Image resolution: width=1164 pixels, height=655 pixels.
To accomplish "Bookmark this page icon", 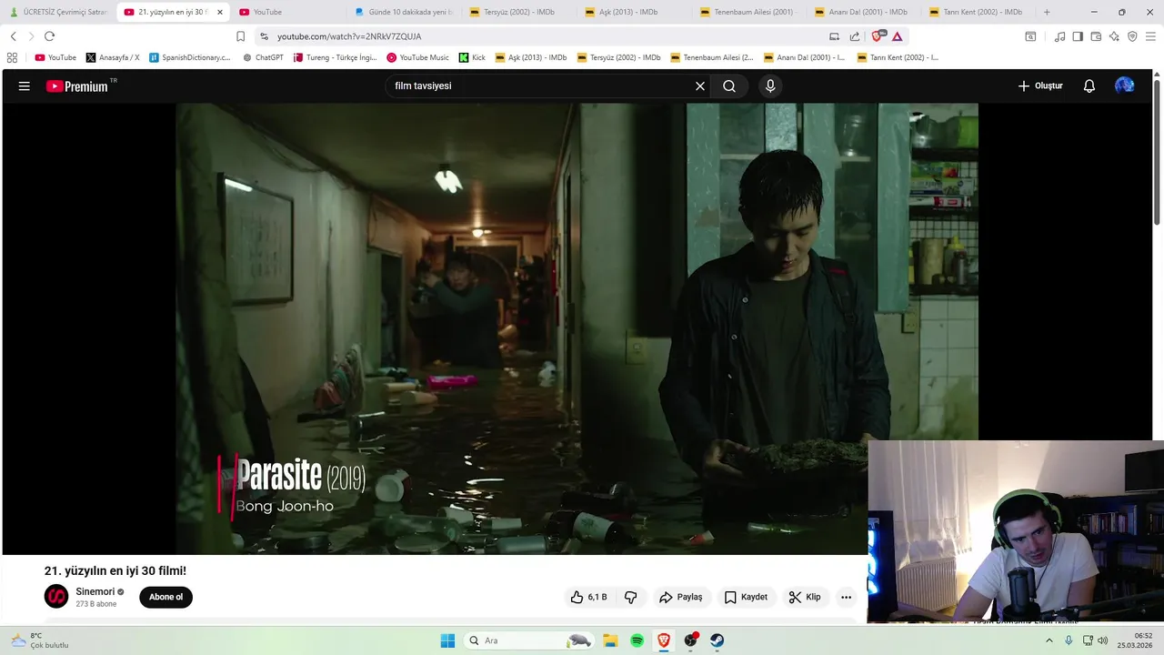I will point(240,36).
